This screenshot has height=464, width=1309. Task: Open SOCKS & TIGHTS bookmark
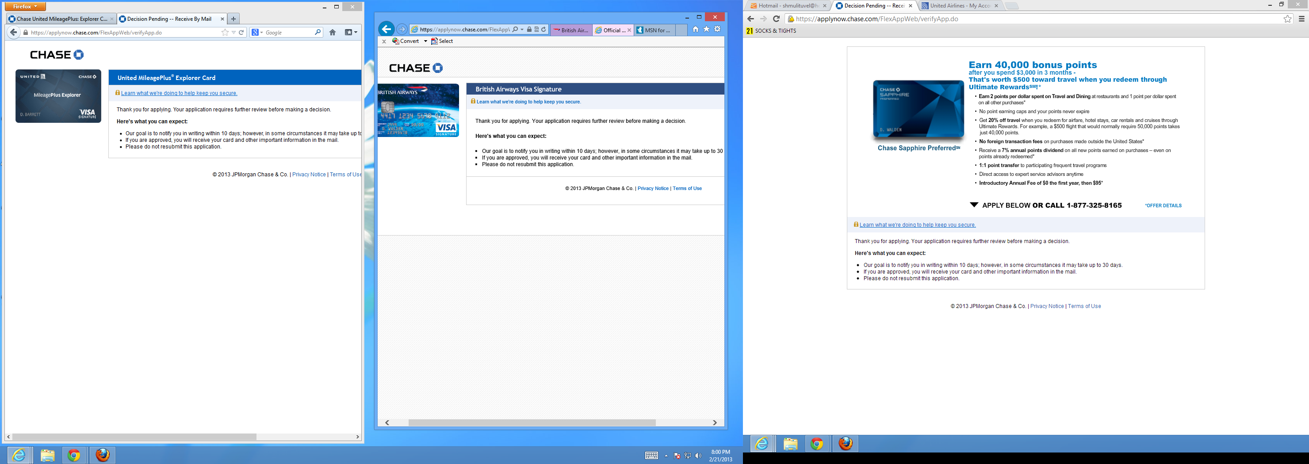(x=771, y=31)
